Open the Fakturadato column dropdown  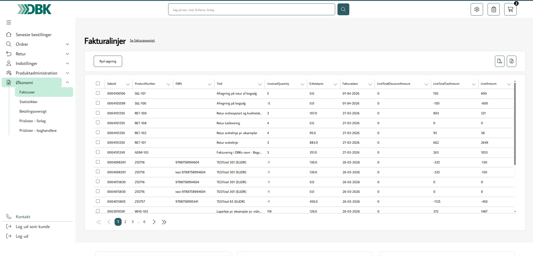click(x=370, y=84)
